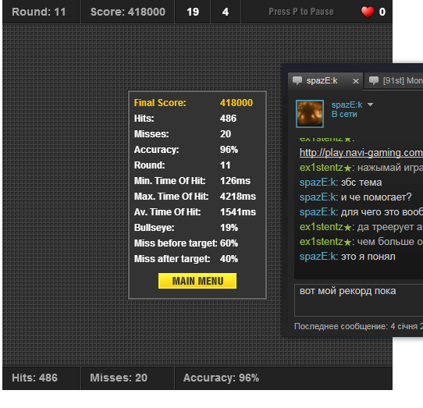The width and height of the screenshot is (423, 408).
Task: Click the Misses: 20 footer label
Action: pos(119,378)
